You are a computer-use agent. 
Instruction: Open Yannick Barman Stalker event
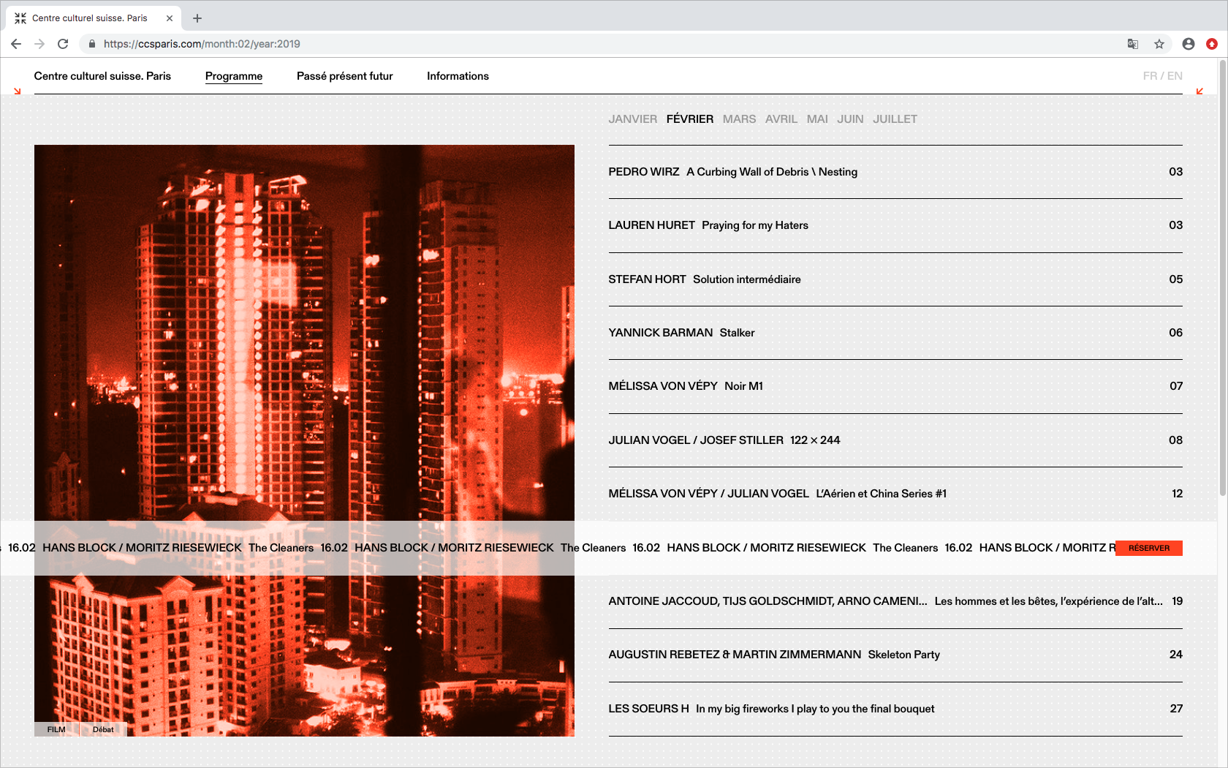click(x=681, y=333)
